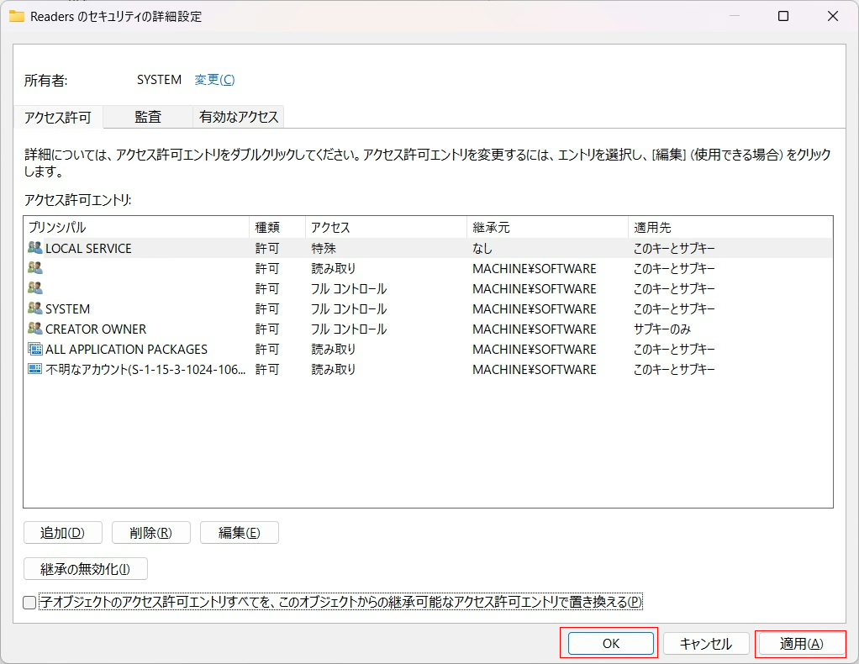Click the folder icon in the title bar
859x664 pixels.
tap(17, 16)
